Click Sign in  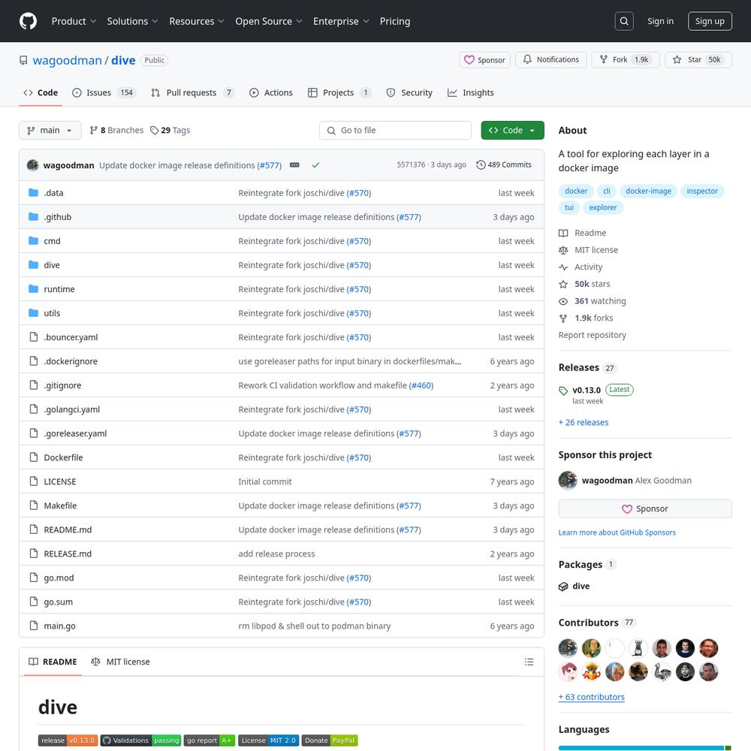coord(660,21)
